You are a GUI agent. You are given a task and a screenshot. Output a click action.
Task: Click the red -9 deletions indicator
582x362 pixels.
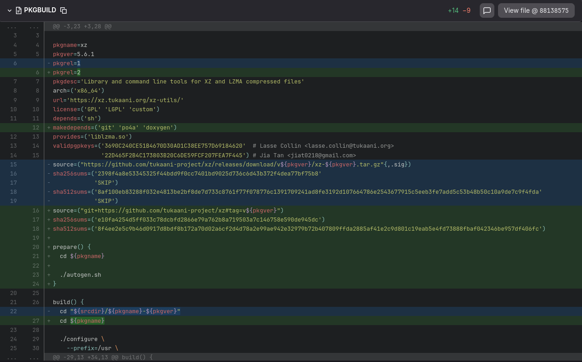click(466, 10)
